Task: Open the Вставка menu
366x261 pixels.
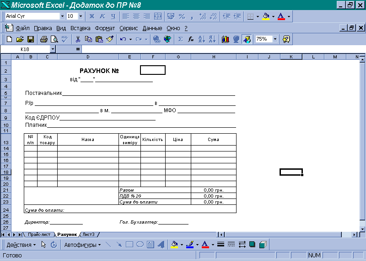Action: pyautogui.click(x=81, y=28)
